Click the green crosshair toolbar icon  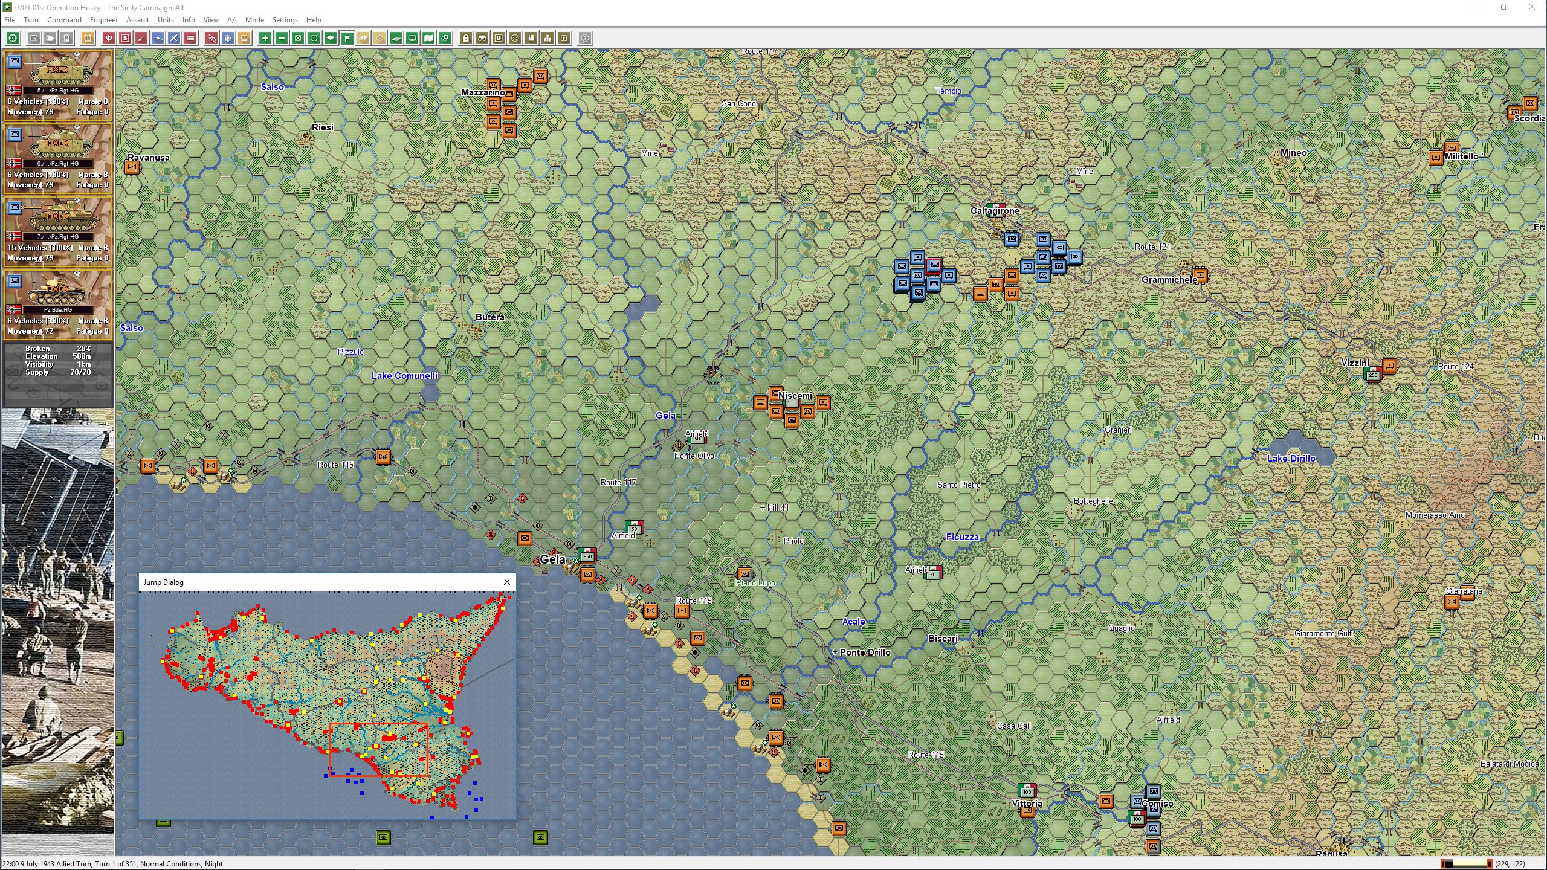[13, 39]
